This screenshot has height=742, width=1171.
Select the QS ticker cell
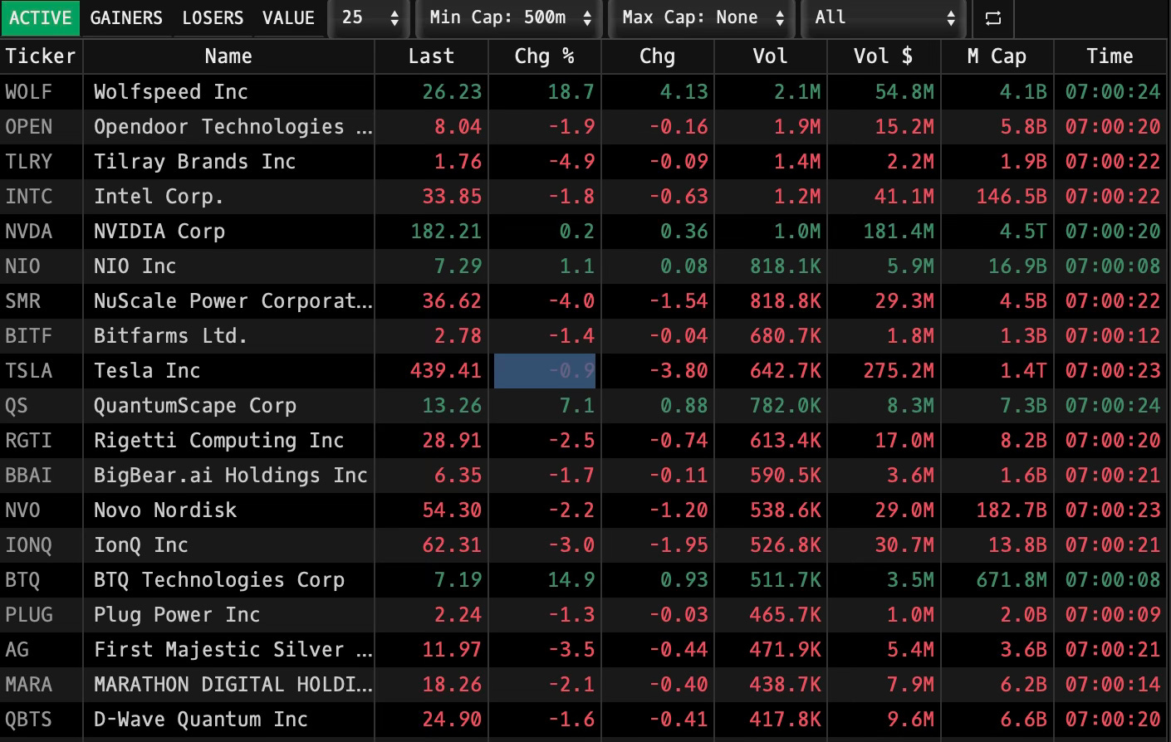pyautogui.click(x=41, y=406)
